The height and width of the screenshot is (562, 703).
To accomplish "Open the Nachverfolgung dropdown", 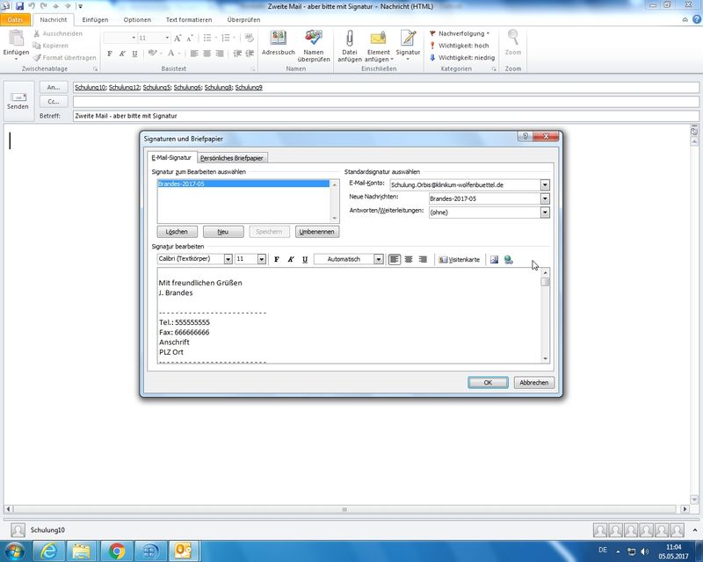I will point(460,33).
